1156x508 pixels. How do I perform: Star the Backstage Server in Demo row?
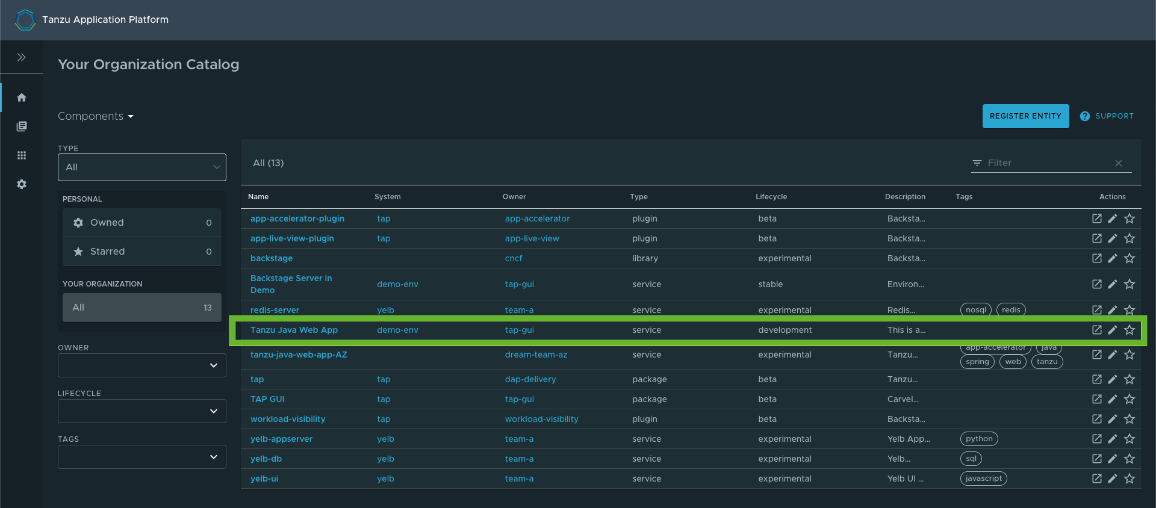tap(1130, 284)
